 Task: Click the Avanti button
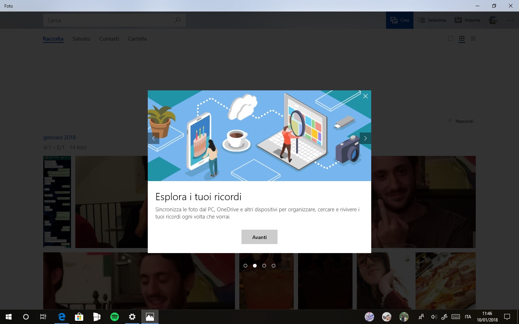259,237
